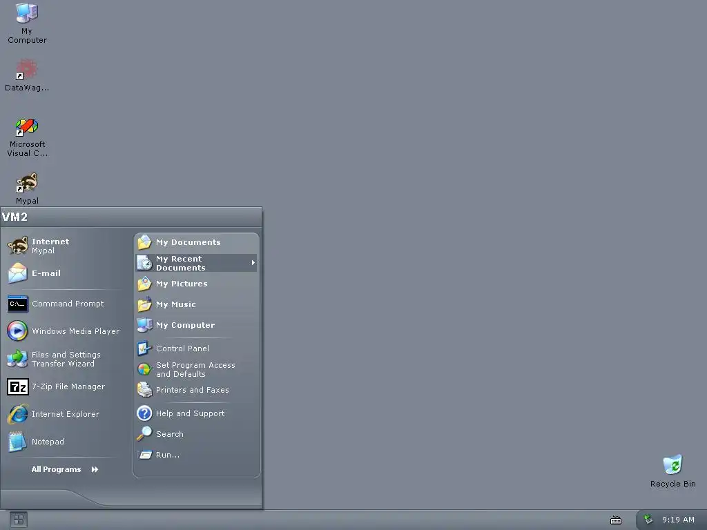Click the Run icon
Image resolution: width=707 pixels, height=530 pixels.
click(x=145, y=455)
